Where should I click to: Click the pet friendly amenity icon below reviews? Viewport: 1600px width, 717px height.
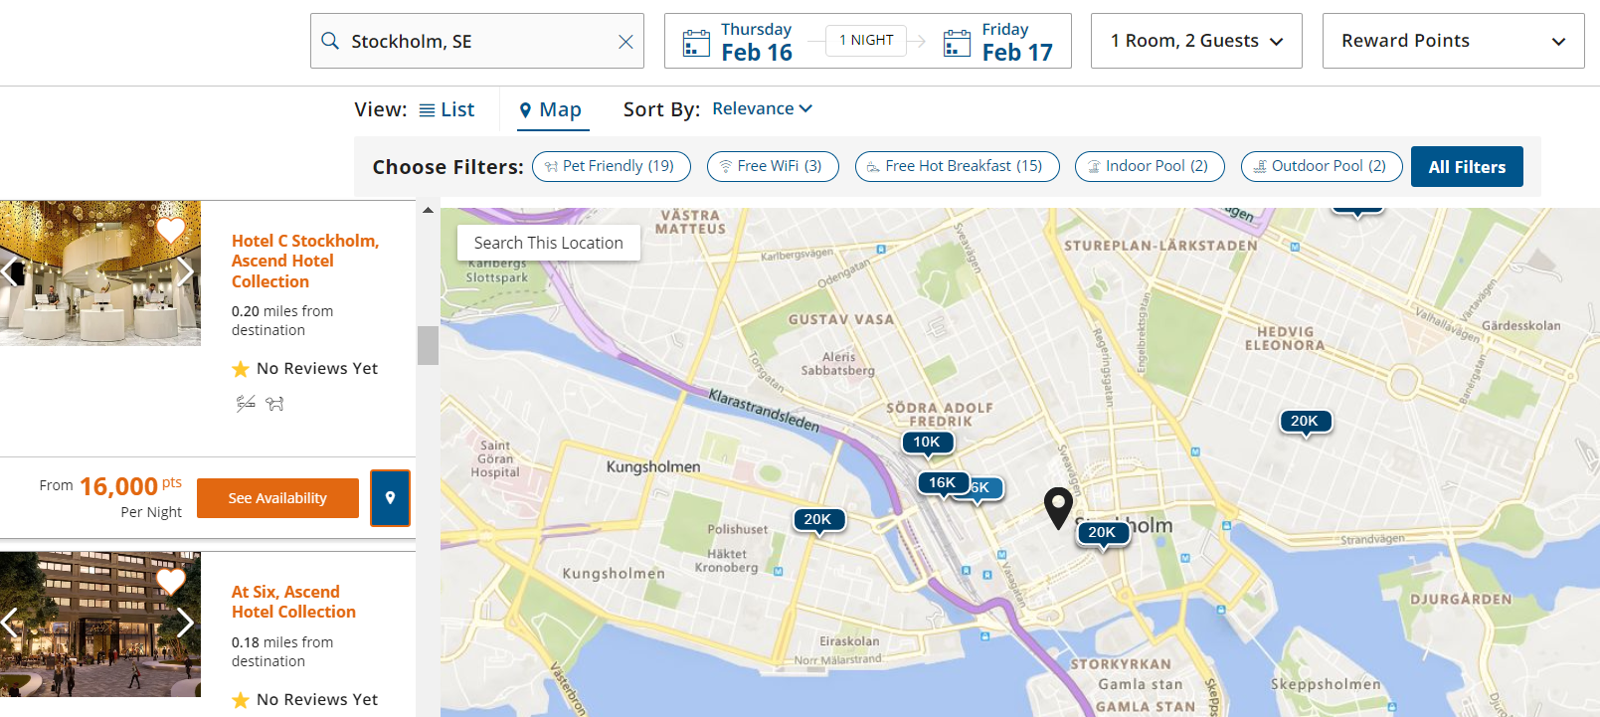275,403
